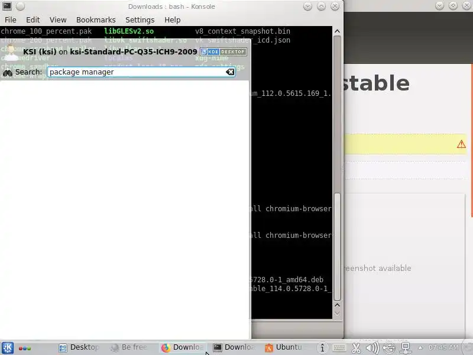The height and width of the screenshot is (355, 473).
Task: Open Konsole Edit menu
Action: [33, 20]
